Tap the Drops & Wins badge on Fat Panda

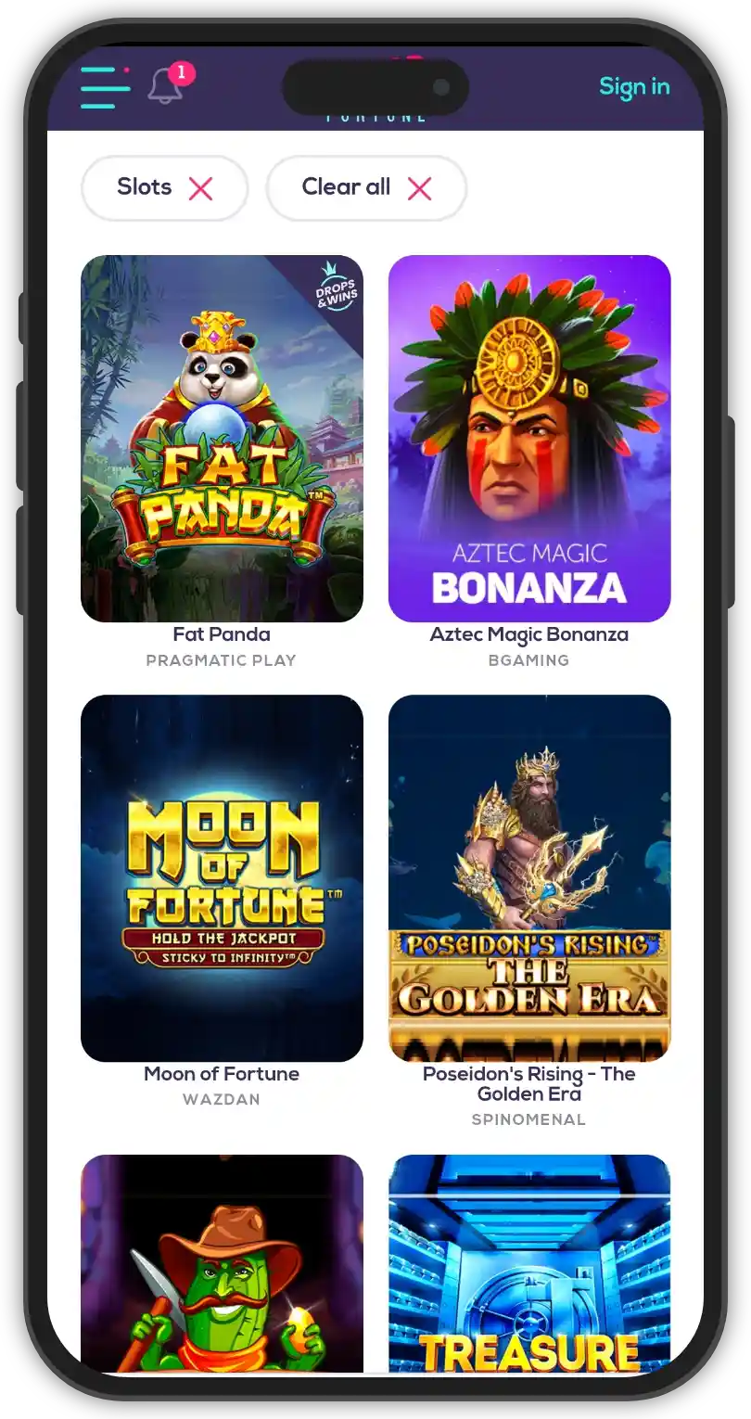pos(337,286)
